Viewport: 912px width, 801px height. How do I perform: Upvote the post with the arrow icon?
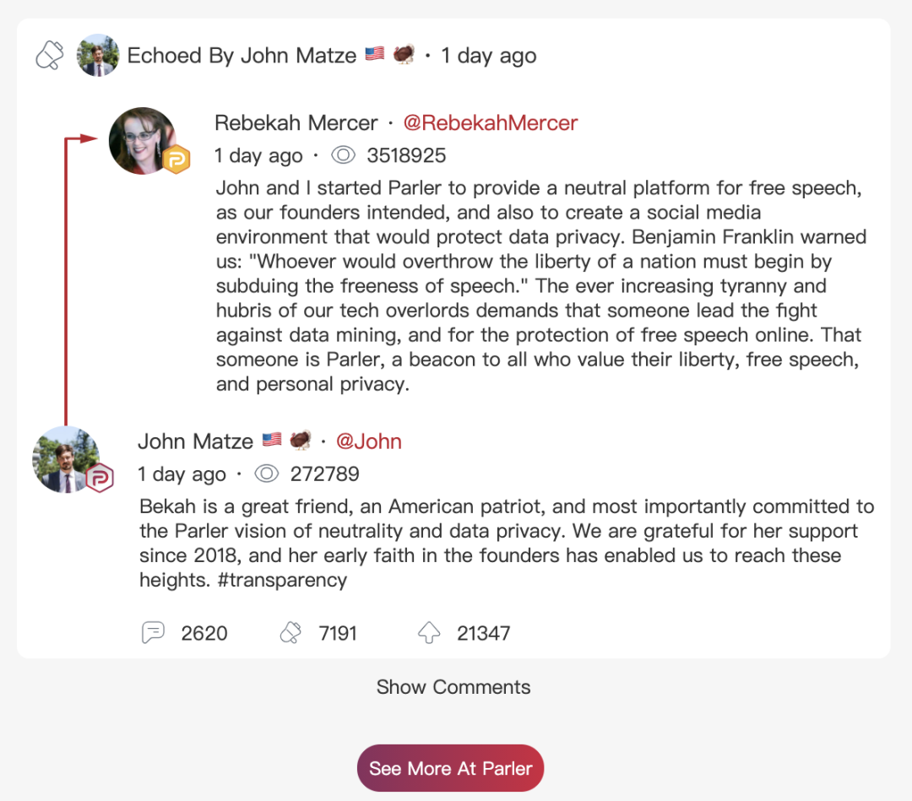coord(429,632)
